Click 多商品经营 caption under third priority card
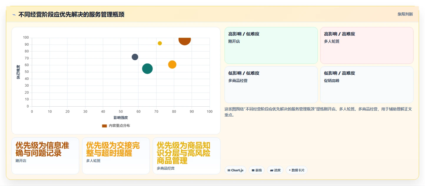425x186 pixels. click(x=166, y=168)
